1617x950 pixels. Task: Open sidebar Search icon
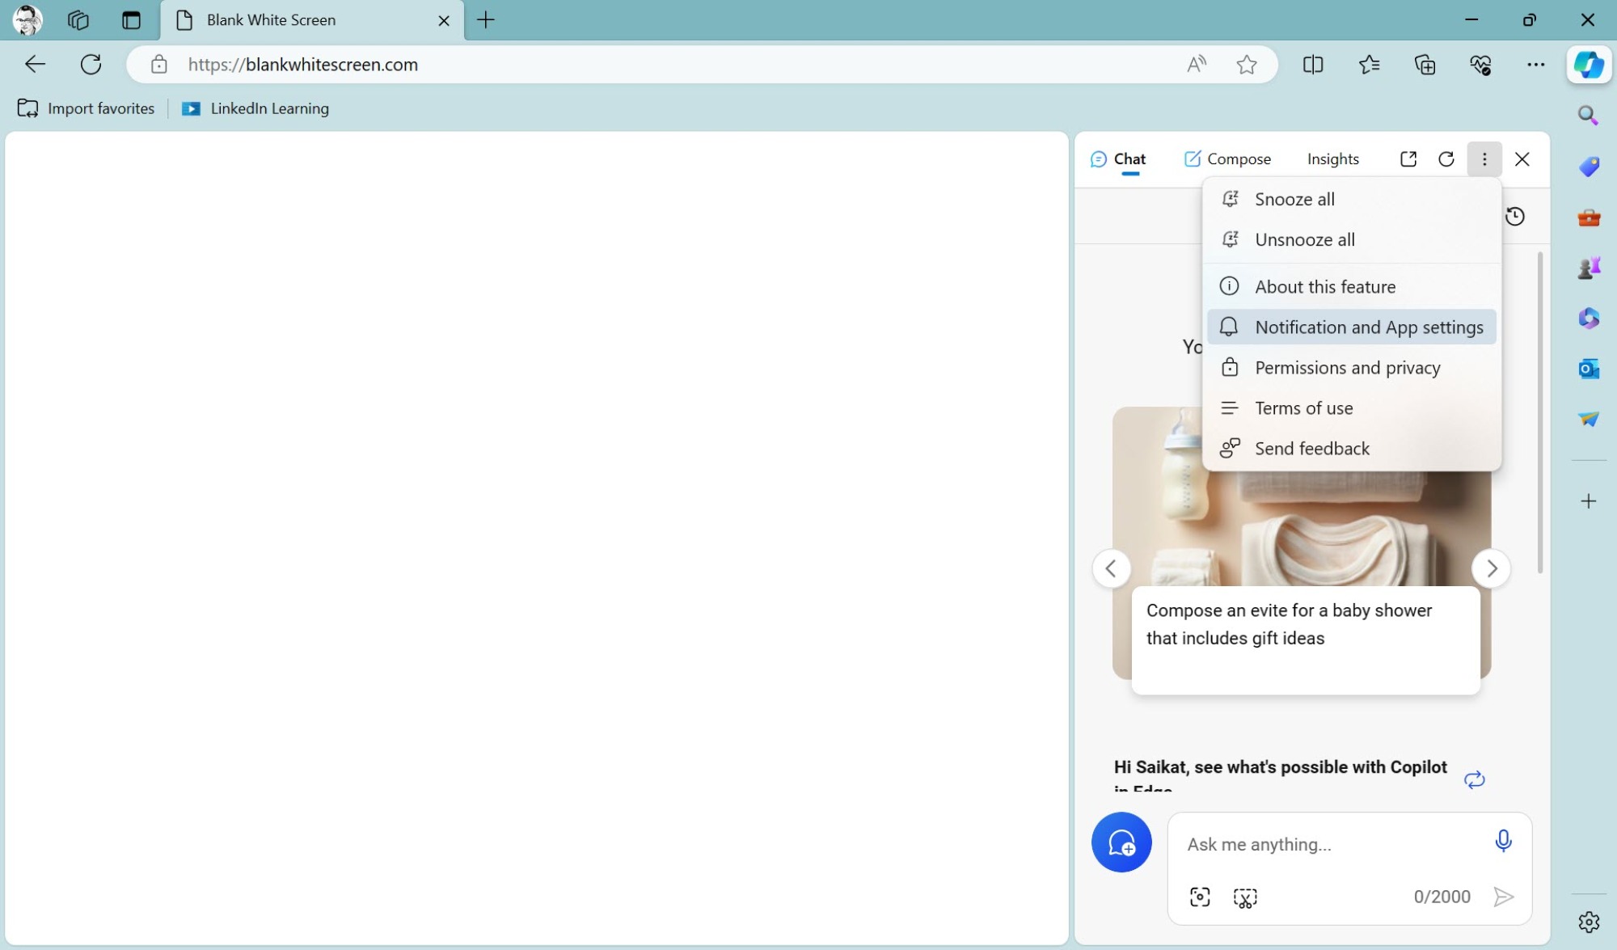point(1589,116)
